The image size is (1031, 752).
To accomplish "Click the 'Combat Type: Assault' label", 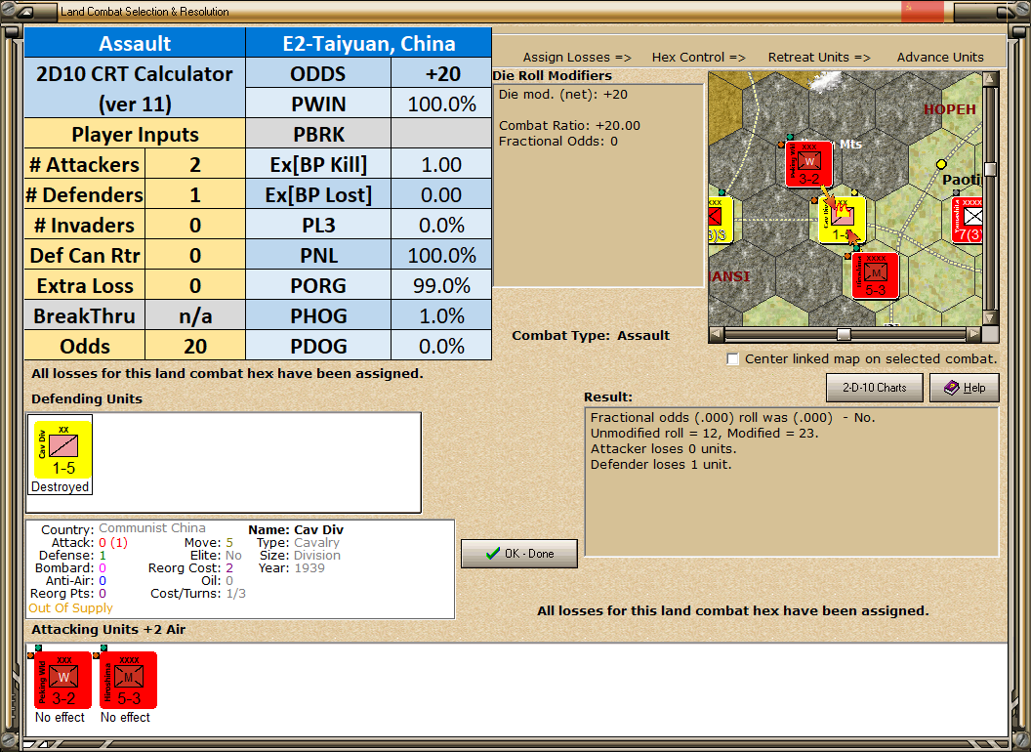I will [x=591, y=336].
